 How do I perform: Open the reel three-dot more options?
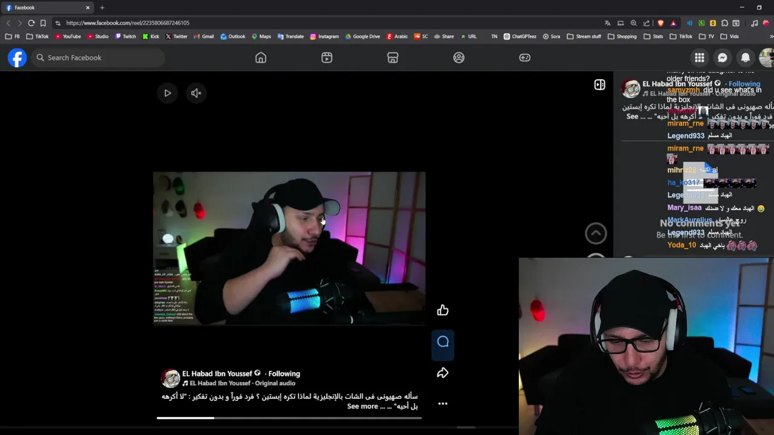pyautogui.click(x=443, y=404)
